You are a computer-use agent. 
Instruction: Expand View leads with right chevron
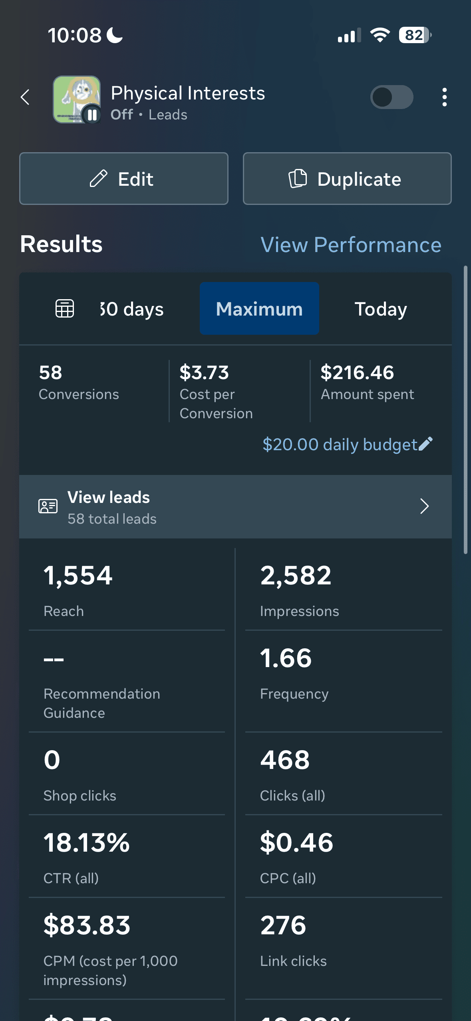(x=424, y=506)
